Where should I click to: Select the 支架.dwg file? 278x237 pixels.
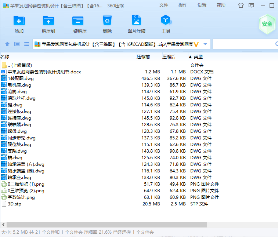pyautogui.click(x=139, y=151)
